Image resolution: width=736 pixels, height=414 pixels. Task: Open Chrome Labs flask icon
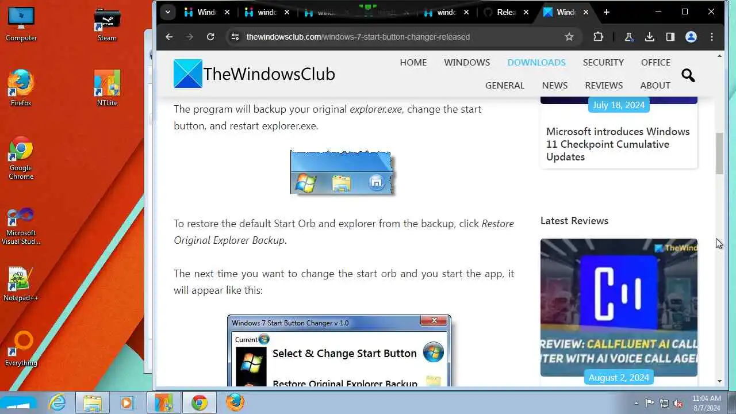pos(628,37)
